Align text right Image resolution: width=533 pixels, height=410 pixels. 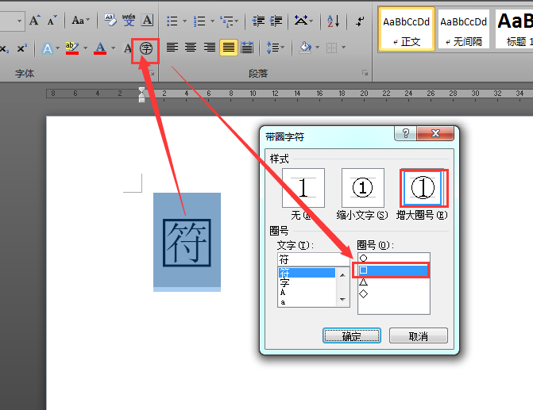click(x=210, y=48)
